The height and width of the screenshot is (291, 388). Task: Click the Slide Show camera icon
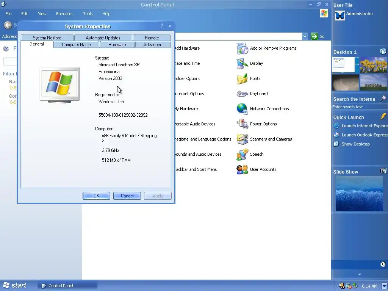pos(383,171)
